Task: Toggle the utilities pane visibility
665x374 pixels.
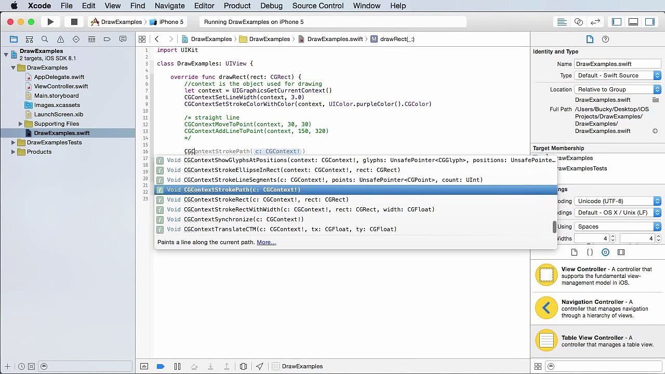Action: tap(650, 22)
